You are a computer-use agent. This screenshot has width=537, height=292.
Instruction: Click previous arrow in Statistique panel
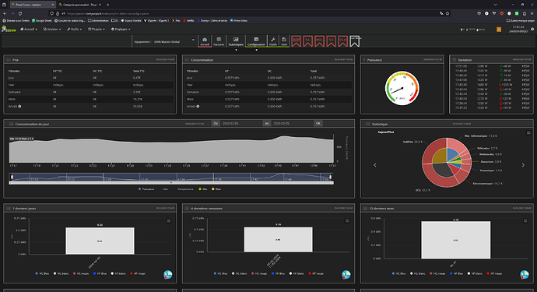point(374,165)
